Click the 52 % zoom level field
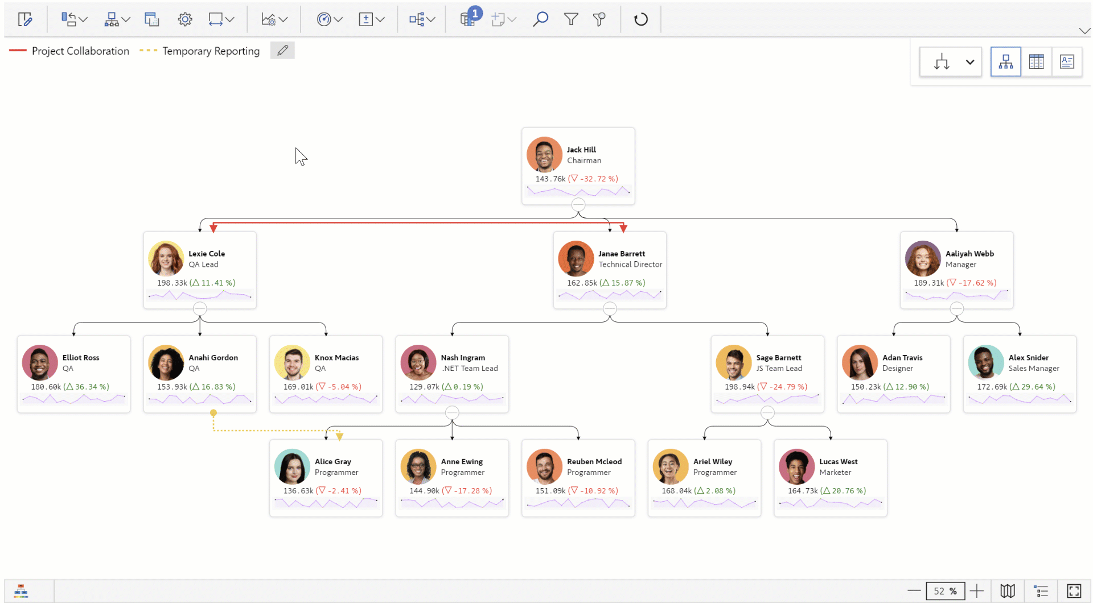This screenshot has width=1093, height=603. pos(945,591)
